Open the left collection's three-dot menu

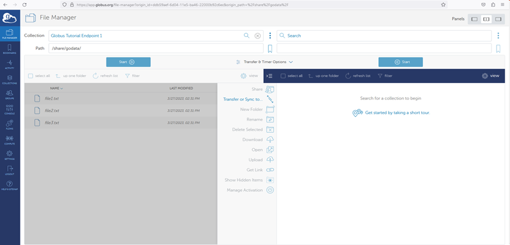click(x=270, y=36)
